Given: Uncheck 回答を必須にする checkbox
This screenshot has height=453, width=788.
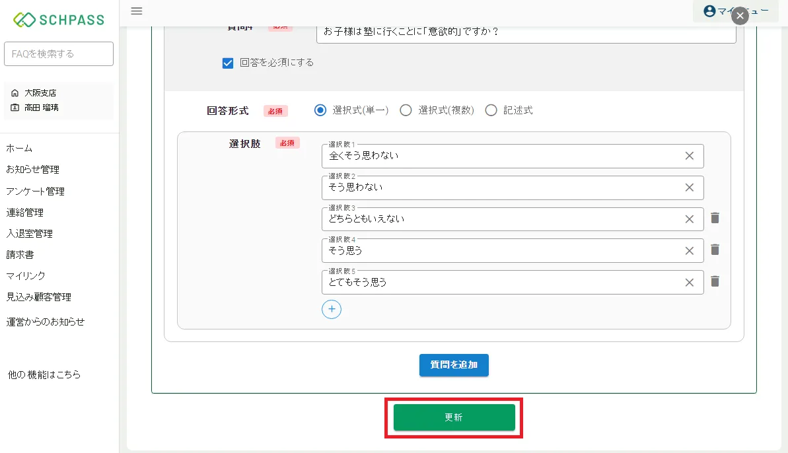Looking at the screenshot, I should coord(228,63).
